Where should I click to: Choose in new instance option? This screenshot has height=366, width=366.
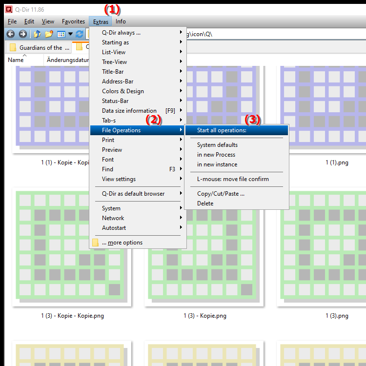(237, 164)
